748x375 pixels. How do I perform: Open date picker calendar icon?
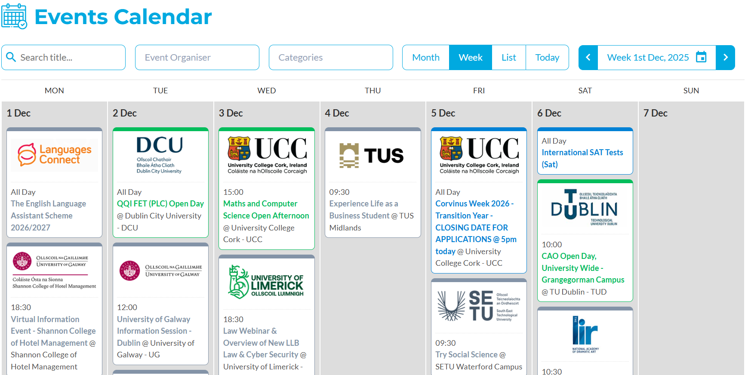pyautogui.click(x=701, y=57)
